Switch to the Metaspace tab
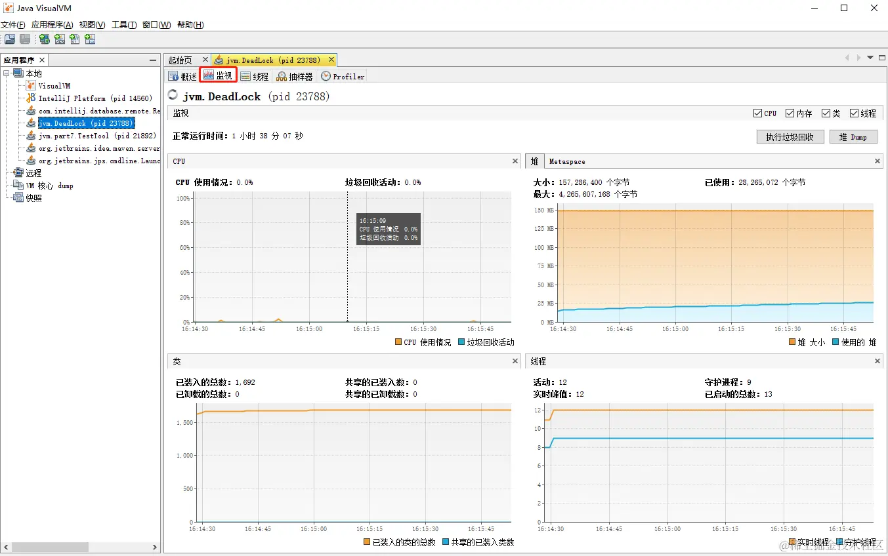The image size is (888, 556). click(567, 161)
